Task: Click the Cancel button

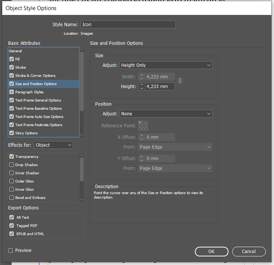Action: pos(249,252)
